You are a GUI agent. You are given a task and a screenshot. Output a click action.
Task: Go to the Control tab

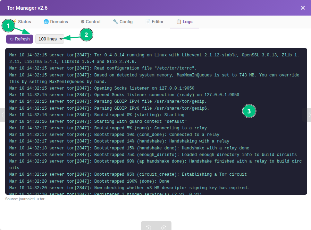(91, 22)
